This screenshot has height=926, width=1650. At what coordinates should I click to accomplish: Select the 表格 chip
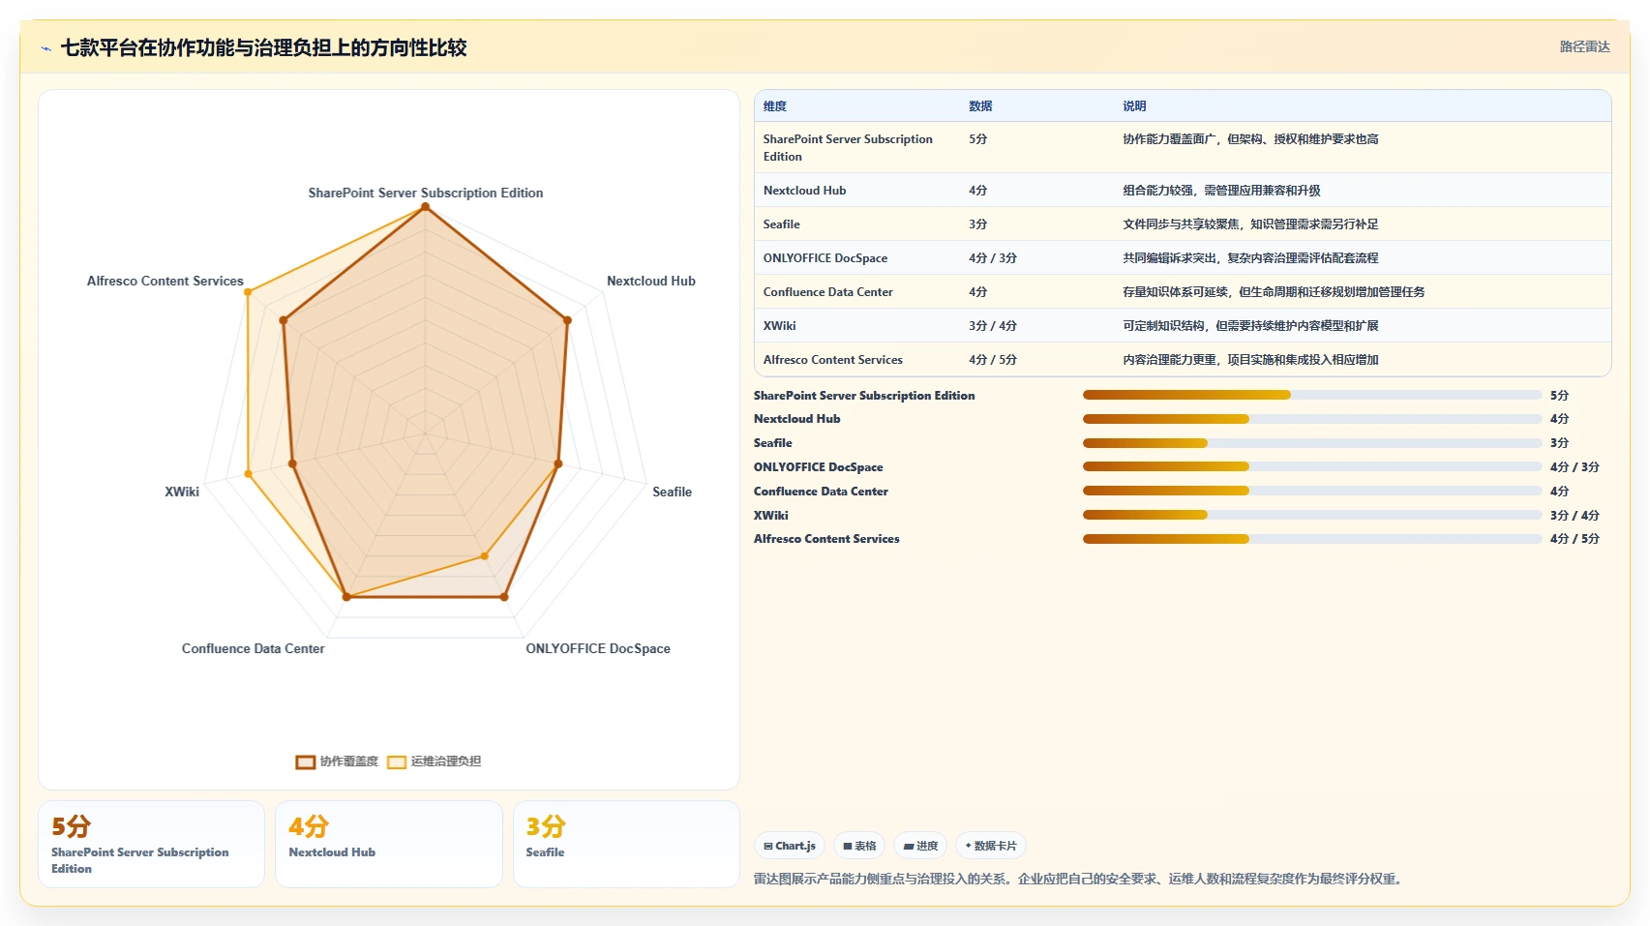click(x=859, y=846)
